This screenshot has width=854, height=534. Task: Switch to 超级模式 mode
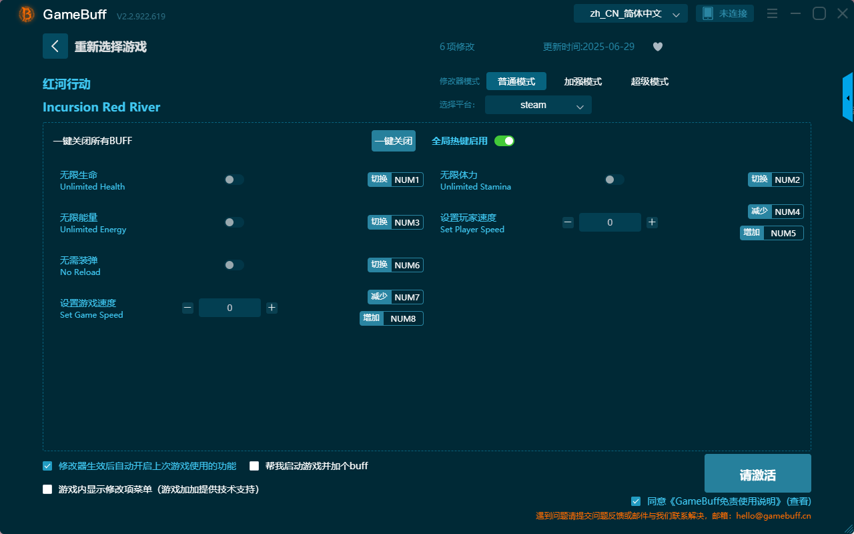[x=649, y=81]
